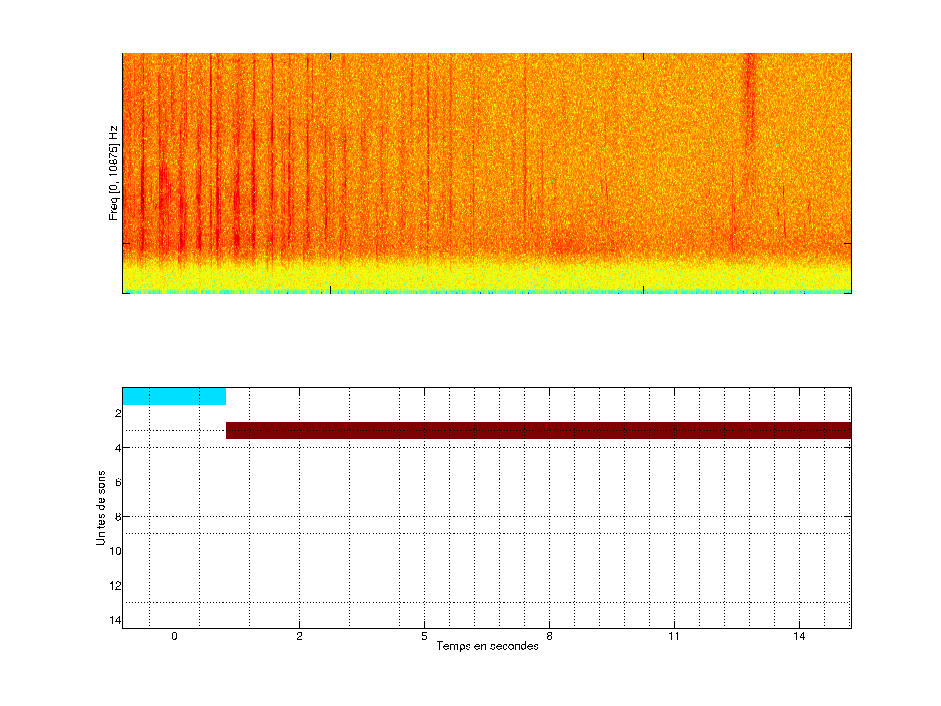Click y-axis tick label 4
The width and height of the screenshot is (941, 706).
(x=118, y=448)
